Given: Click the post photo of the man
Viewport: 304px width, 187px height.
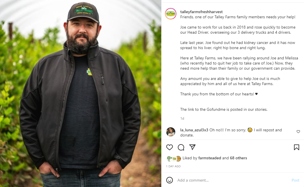Looking at the screenshot, I should click(x=80, y=108).
